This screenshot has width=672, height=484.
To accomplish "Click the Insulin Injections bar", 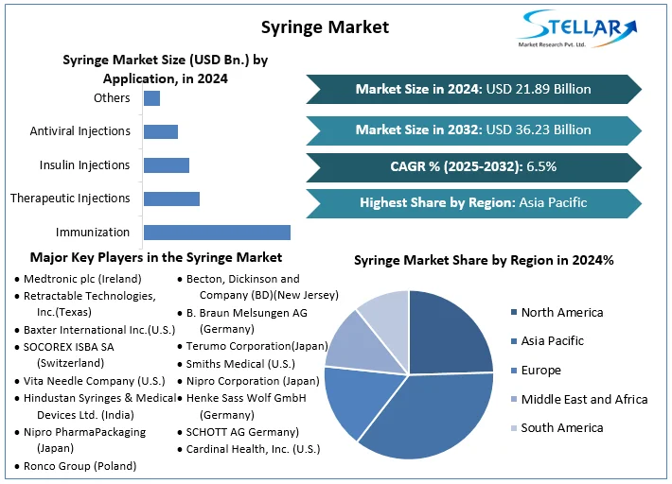I will [x=167, y=165].
